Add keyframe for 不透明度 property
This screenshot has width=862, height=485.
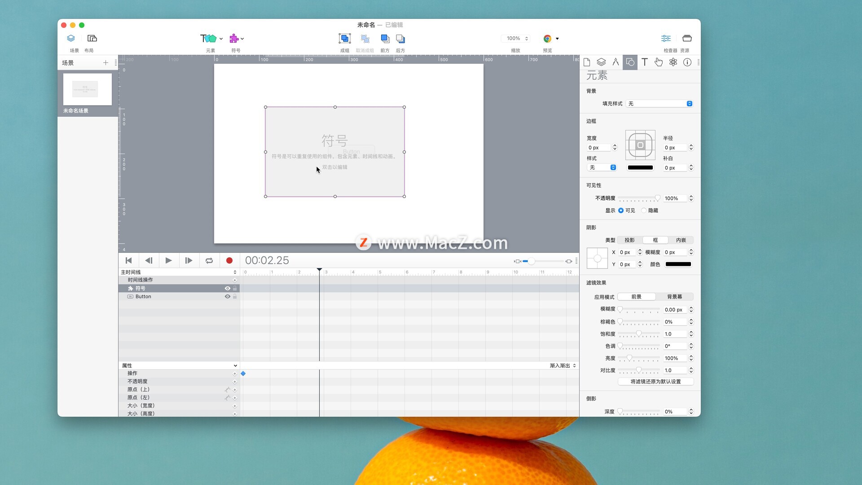point(234,382)
